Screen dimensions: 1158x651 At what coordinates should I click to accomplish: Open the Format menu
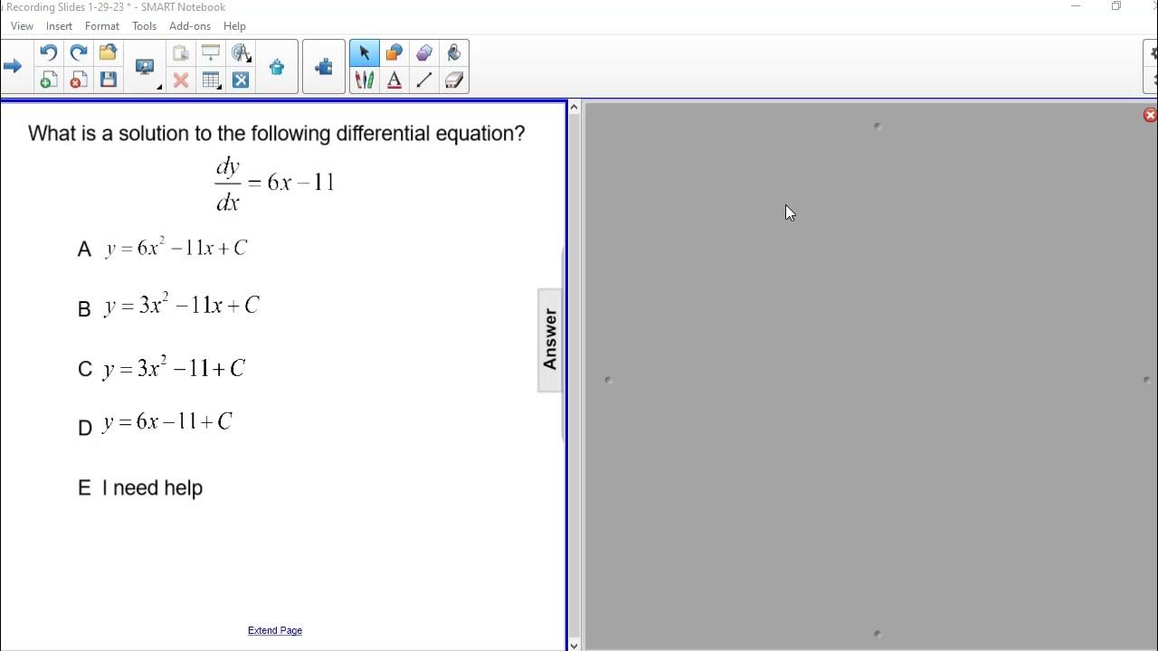coord(102,26)
